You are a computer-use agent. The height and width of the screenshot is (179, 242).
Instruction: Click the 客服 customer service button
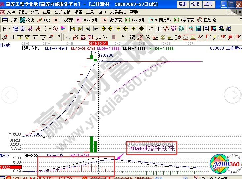(182, 4)
